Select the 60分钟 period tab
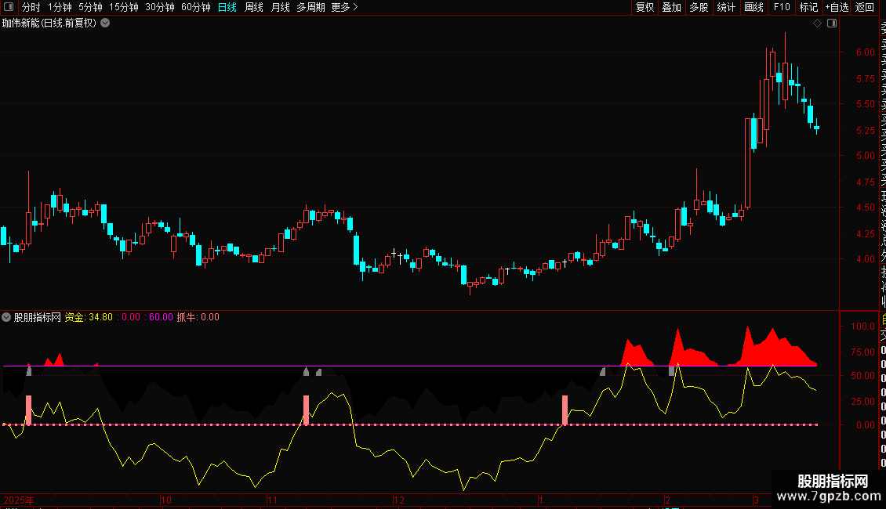The height and width of the screenshot is (509, 886). [x=196, y=7]
